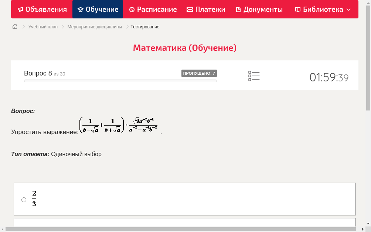Screen dimensions: 371x232
Task: Click the payment card icon for Платежи
Action: [190, 9]
